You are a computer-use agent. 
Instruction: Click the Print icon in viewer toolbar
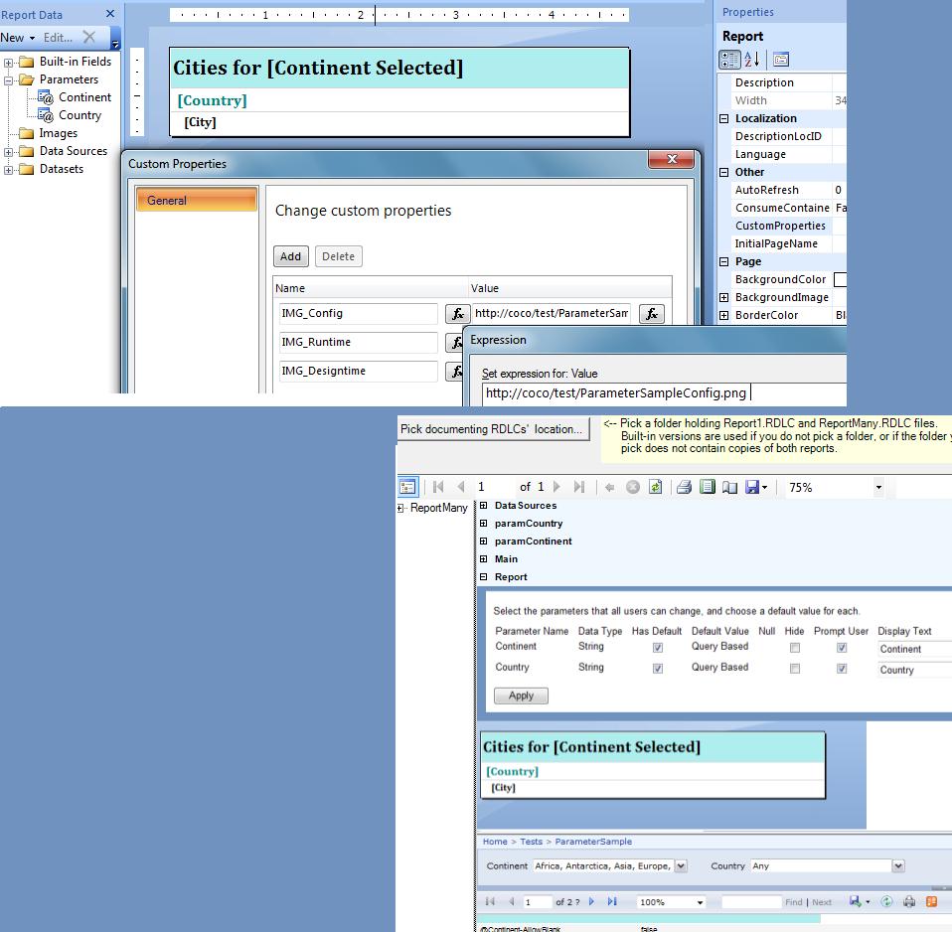(x=684, y=487)
